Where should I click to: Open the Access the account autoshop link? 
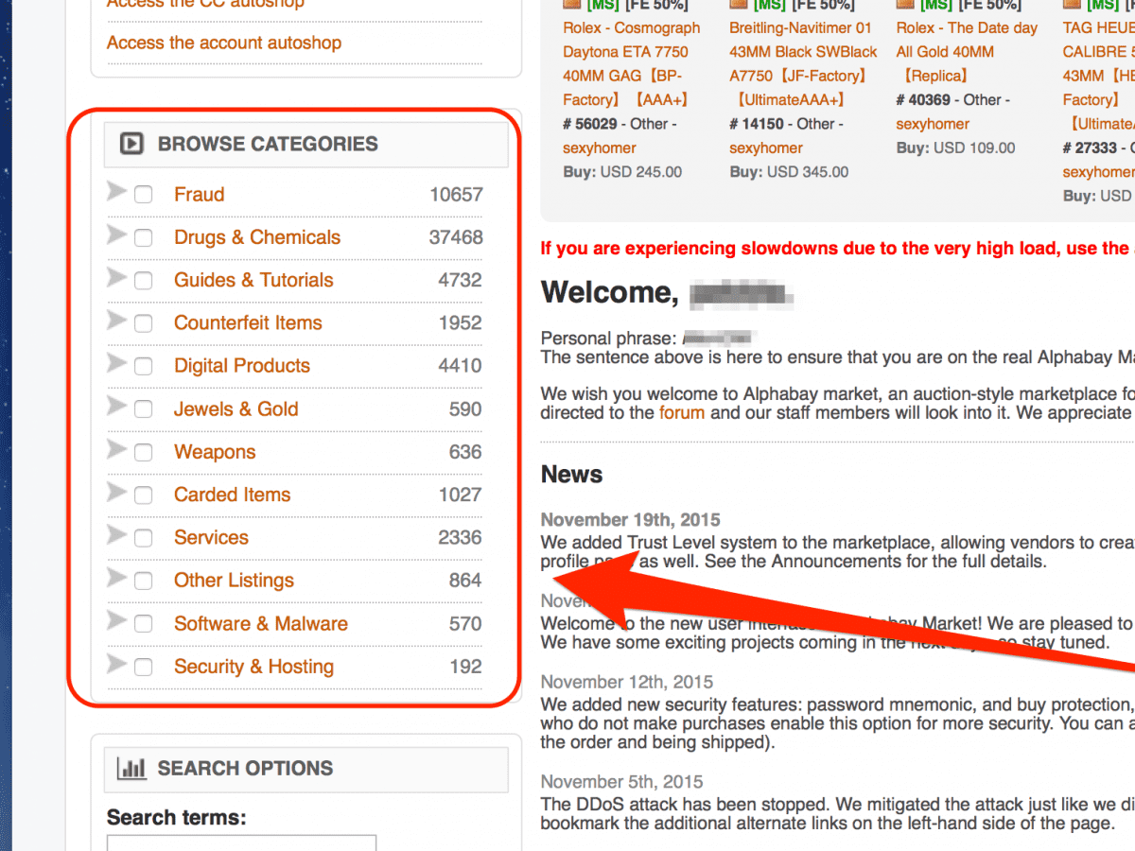click(223, 43)
